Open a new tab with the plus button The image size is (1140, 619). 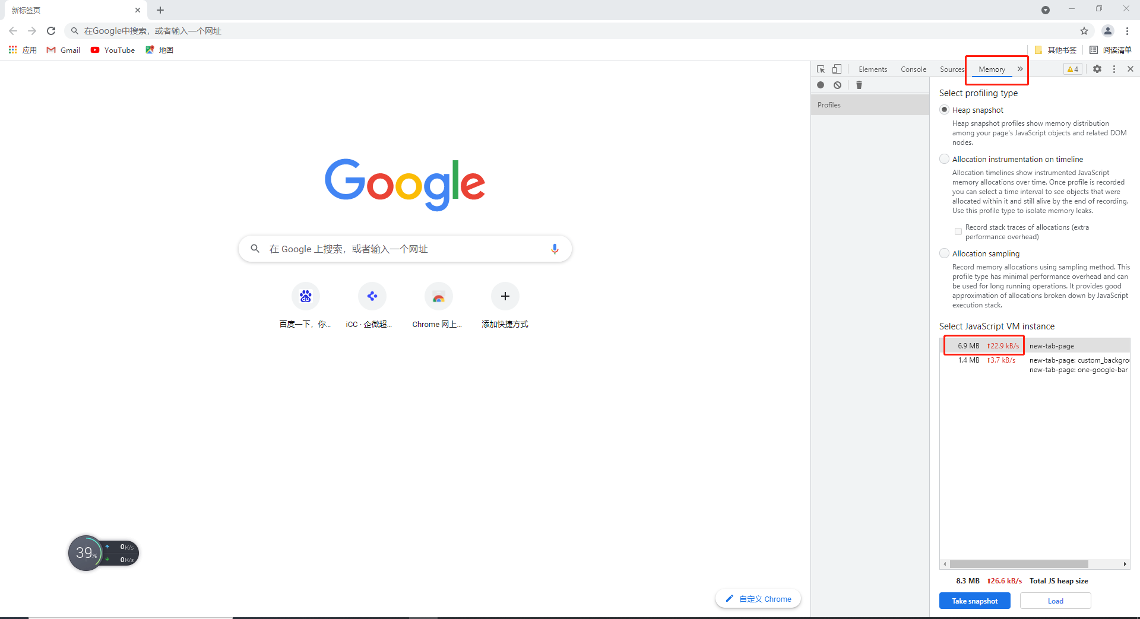[160, 10]
